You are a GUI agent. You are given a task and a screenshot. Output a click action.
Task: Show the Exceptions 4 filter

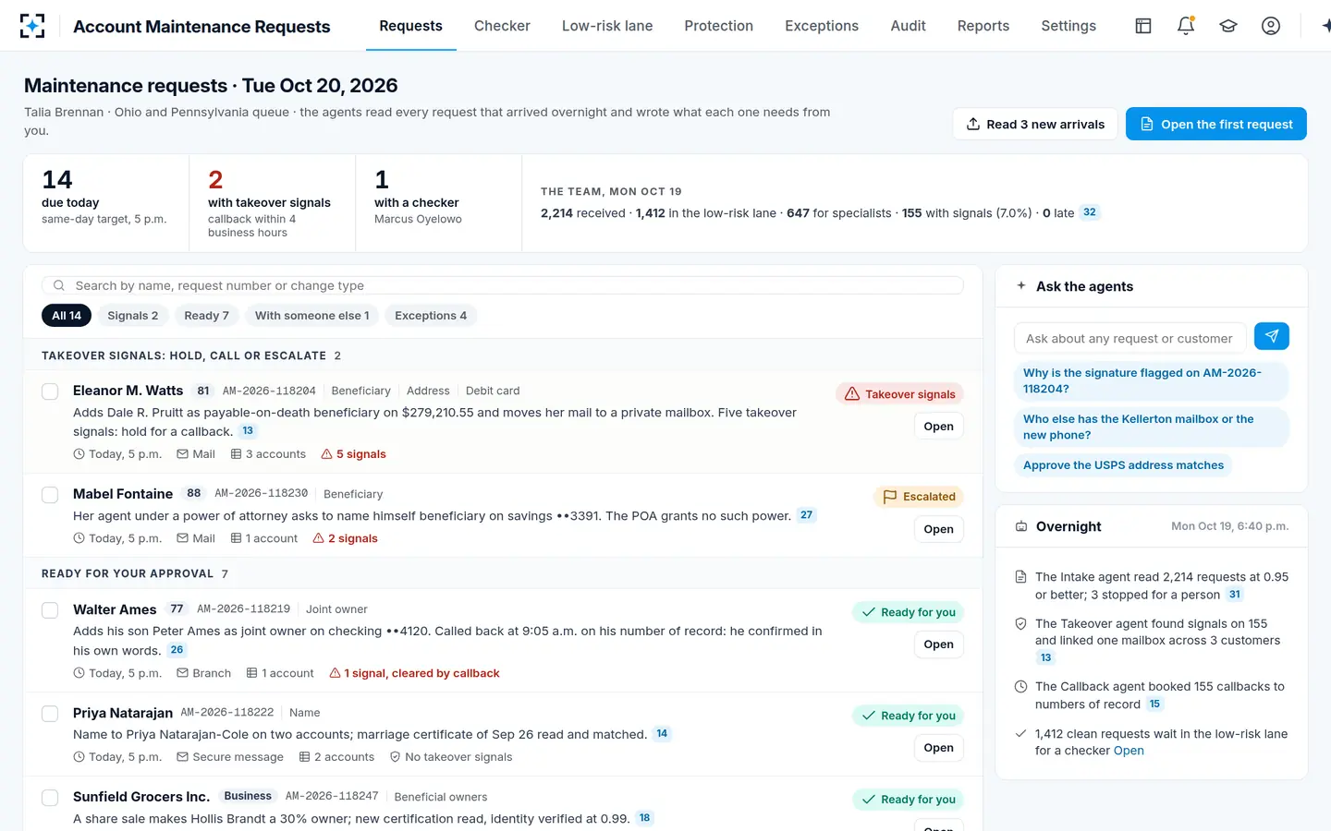coord(431,316)
